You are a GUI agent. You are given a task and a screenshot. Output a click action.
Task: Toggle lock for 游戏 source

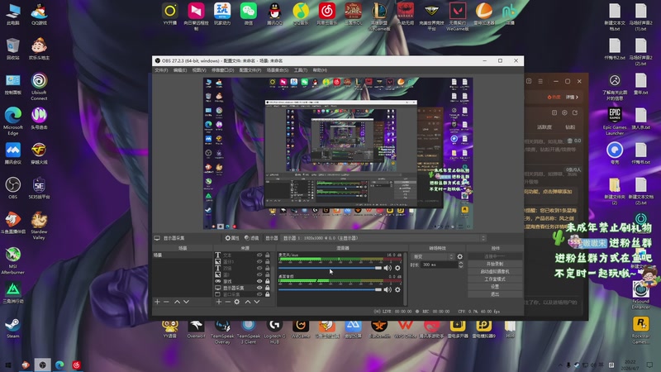coord(267,281)
